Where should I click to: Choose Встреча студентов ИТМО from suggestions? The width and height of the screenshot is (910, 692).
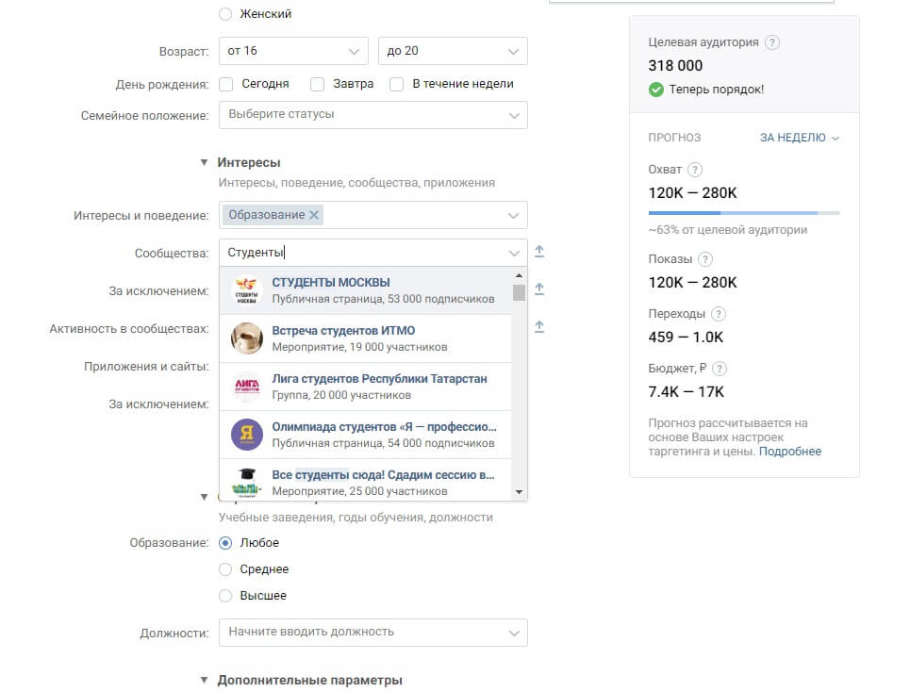click(x=366, y=338)
